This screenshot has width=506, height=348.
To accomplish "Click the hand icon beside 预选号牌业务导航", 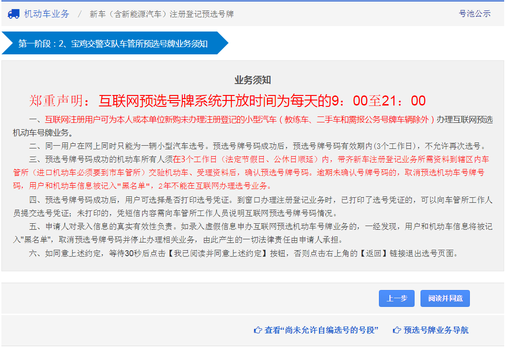I will pyautogui.click(x=397, y=330).
